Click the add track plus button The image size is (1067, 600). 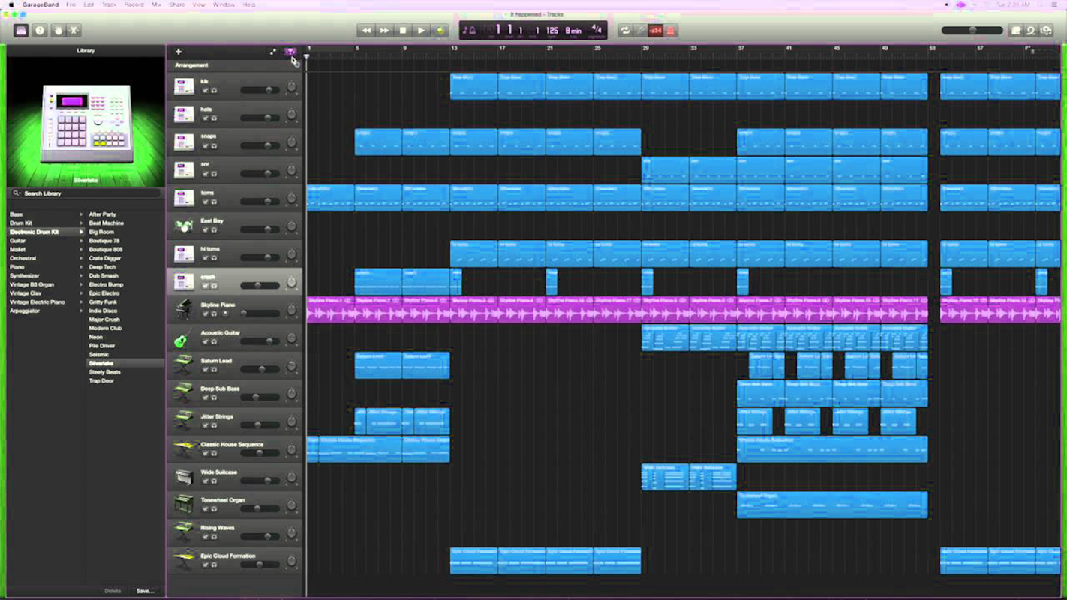[x=179, y=52]
